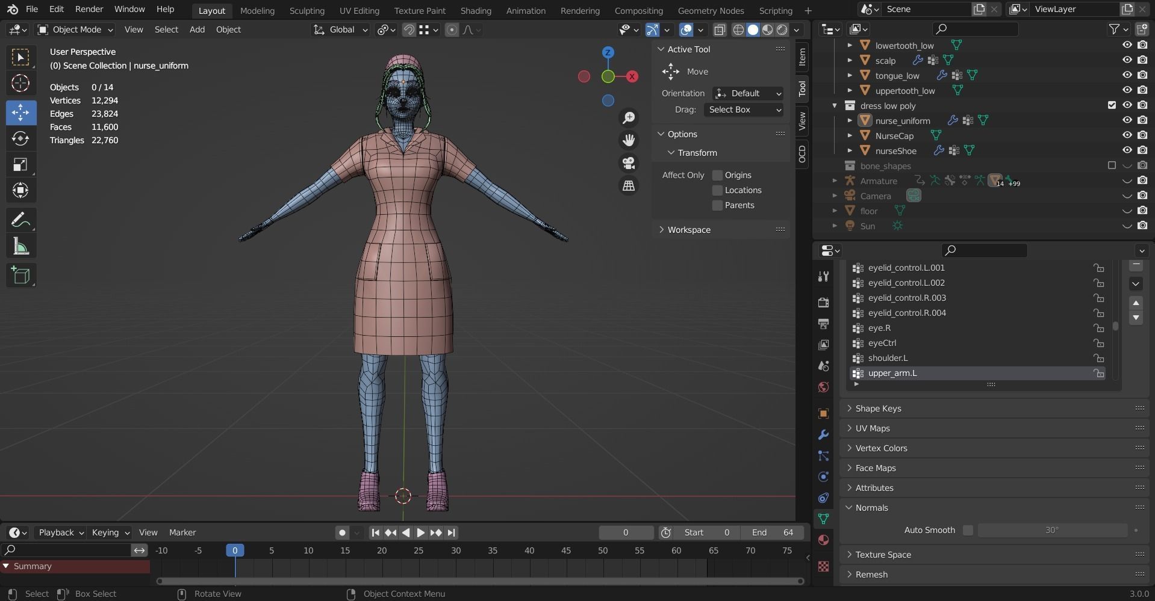1155x601 pixels.
Task: Click the Play animation button
Action: [x=420, y=532]
